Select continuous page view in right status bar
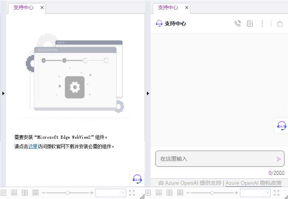Viewport: 288px width, 199px height. (159, 193)
